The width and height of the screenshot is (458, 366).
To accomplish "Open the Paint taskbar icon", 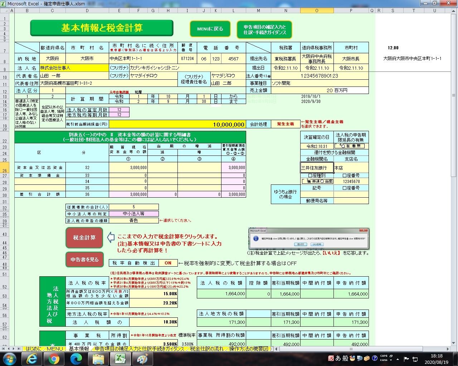I will pyautogui.click(x=142, y=358).
